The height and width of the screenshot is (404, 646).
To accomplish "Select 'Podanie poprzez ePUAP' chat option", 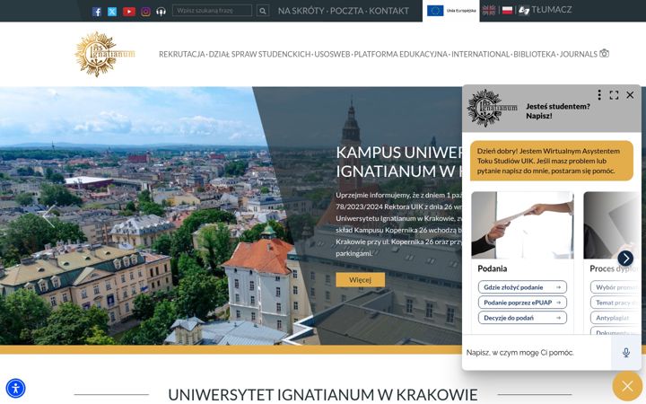I will (x=522, y=303).
